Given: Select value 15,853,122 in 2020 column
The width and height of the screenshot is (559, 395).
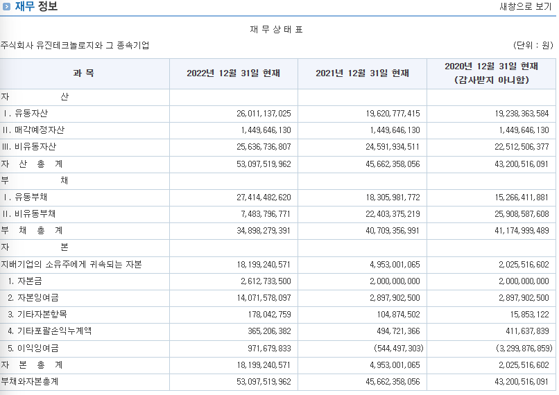Looking at the screenshot, I should click(529, 315).
